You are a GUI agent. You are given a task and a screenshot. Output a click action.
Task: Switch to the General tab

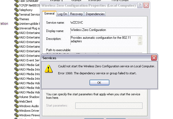[49, 14]
